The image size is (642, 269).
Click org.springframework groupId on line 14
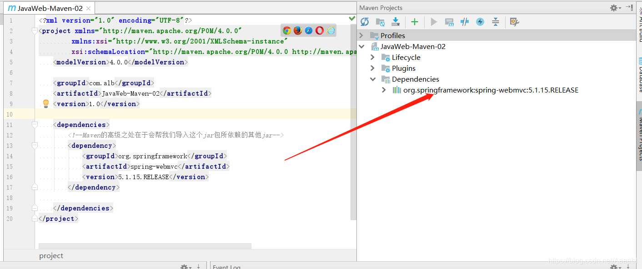pos(153,156)
